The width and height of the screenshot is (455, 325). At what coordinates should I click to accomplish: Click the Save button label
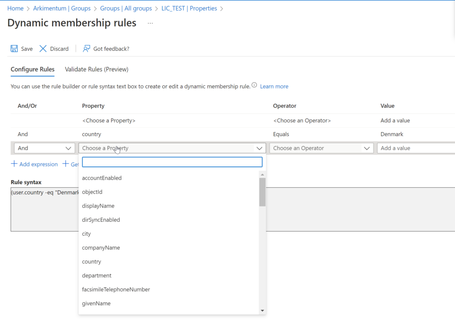27,49
